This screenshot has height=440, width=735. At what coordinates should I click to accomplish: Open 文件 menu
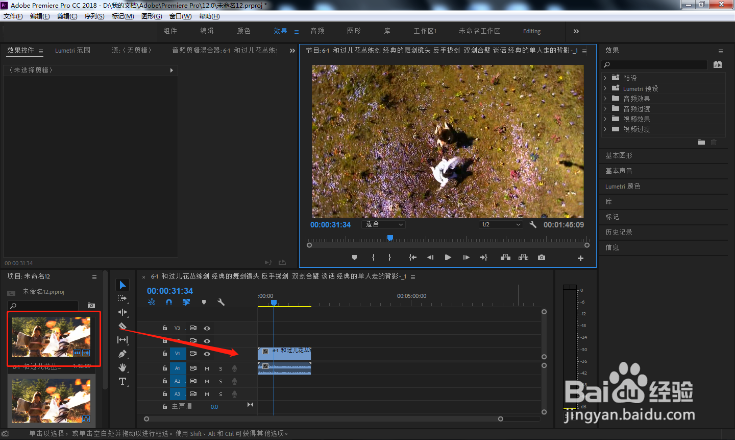13,16
